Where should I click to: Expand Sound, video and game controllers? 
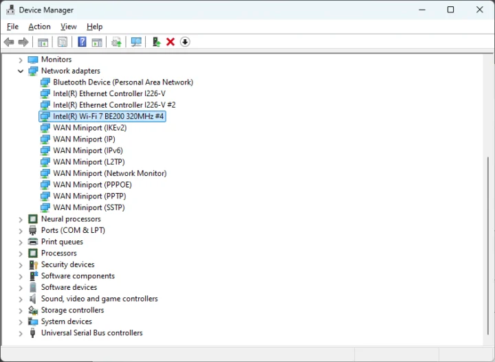coord(21,299)
